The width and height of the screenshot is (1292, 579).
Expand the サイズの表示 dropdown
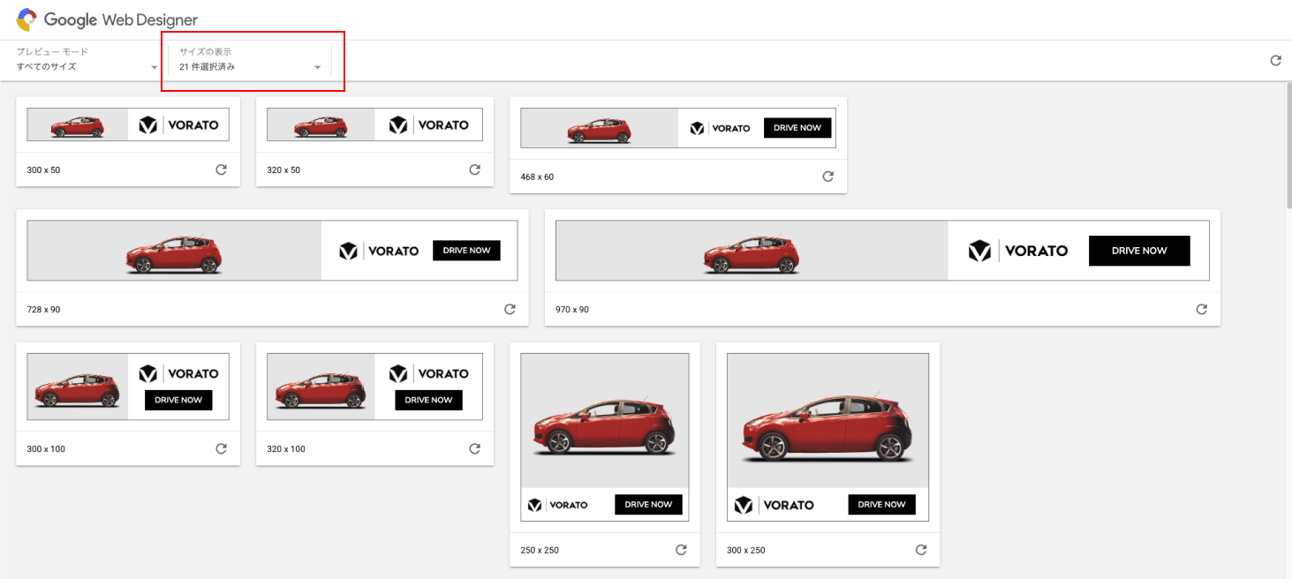[x=249, y=66]
